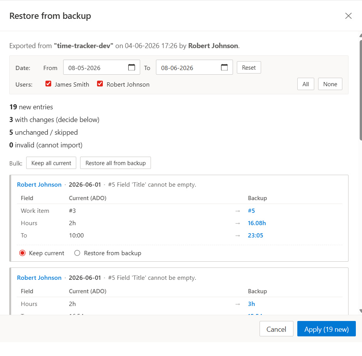Reset the date filter

[249, 67]
